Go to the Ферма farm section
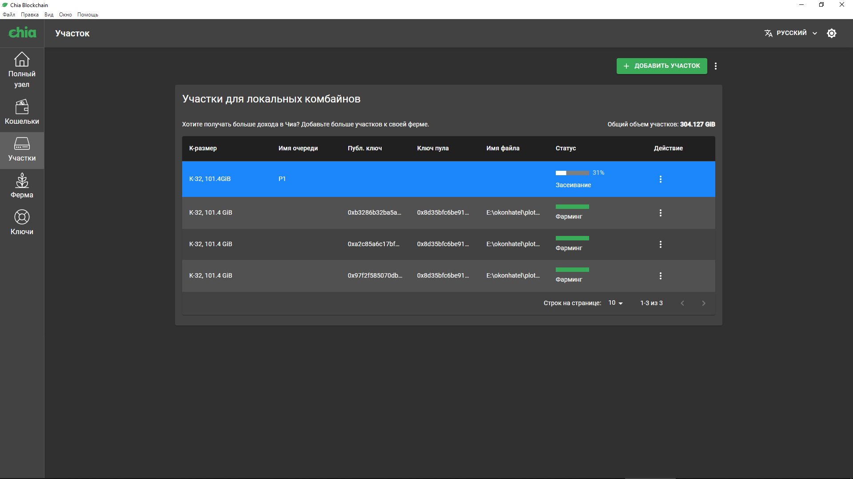This screenshot has height=479, width=853. (x=22, y=186)
